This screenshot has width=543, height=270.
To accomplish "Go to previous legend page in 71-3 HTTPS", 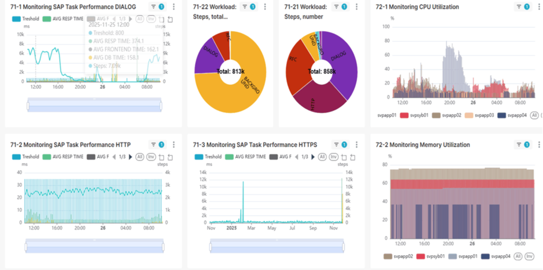I will coord(296,157).
